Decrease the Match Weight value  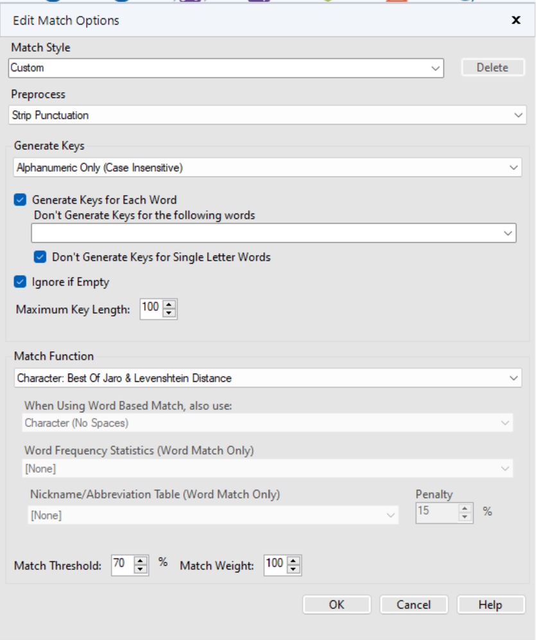(x=293, y=569)
